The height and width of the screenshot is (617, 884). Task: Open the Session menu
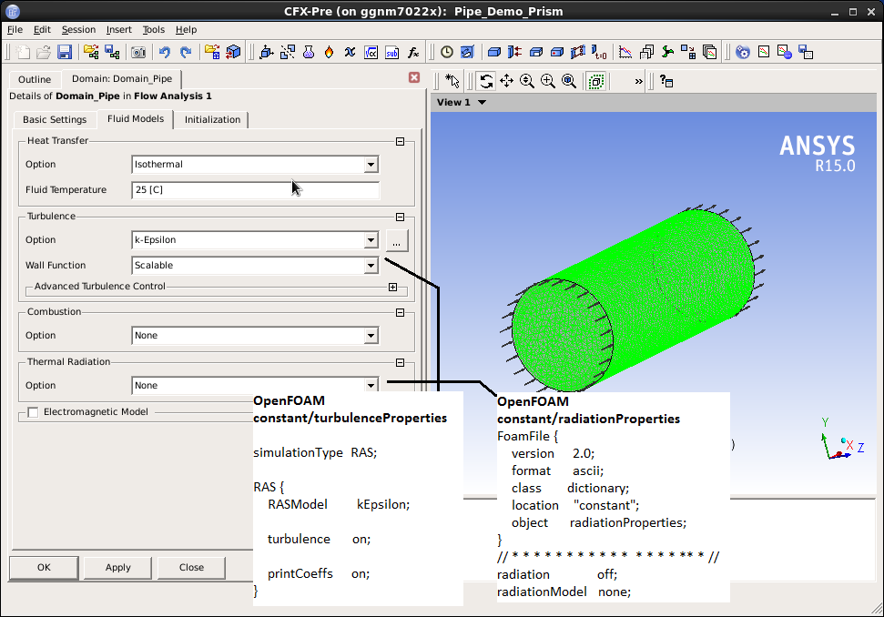(78, 29)
